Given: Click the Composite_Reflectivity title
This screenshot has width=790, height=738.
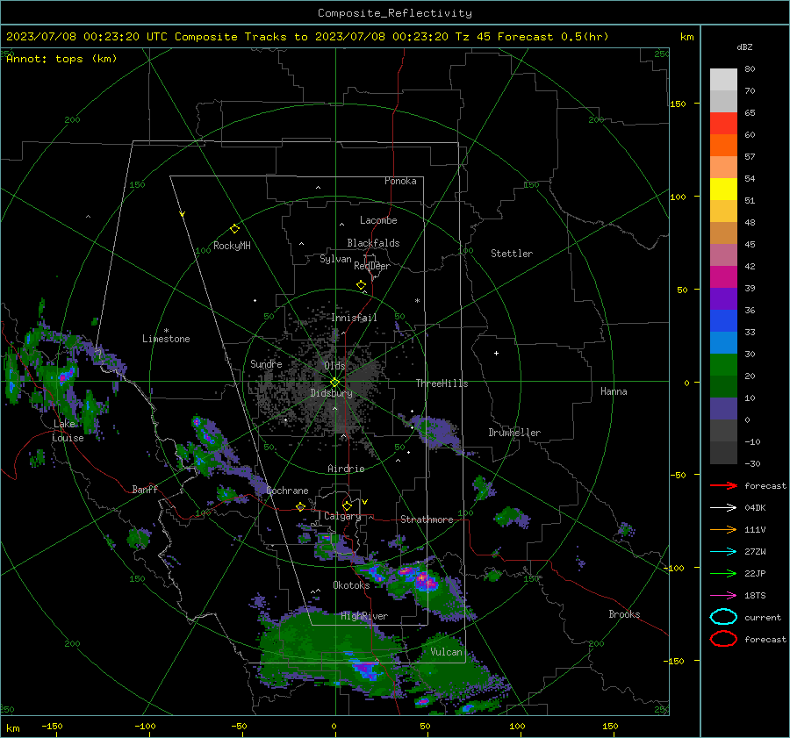Looking at the screenshot, I should (395, 13).
